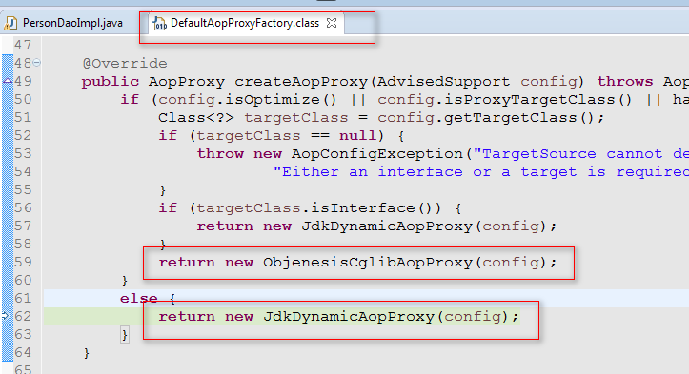
Task: Click the throws keyword on line 49
Action: (x=625, y=82)
